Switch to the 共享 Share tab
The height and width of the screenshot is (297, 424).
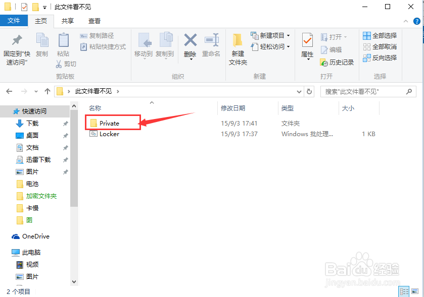pyautogui.click(x=68, y=21)
